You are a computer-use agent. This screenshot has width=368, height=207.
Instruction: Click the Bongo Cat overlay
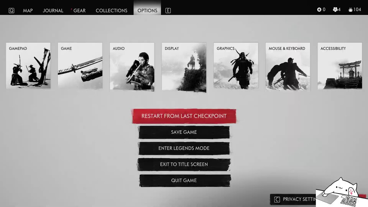341,193
